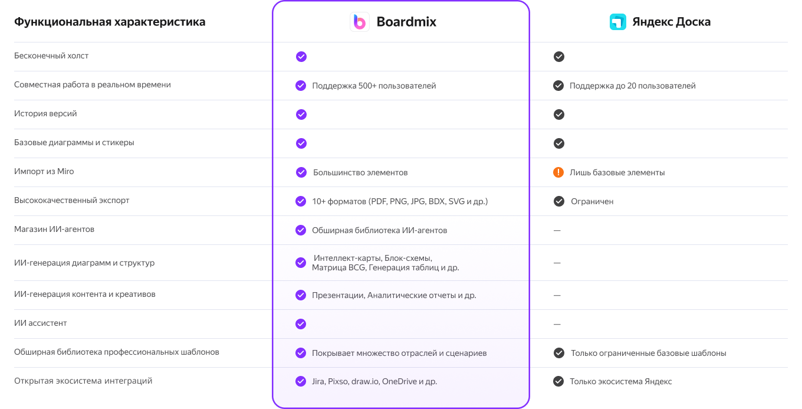Click the Высококачественный экспорт row label

pyautogui.click(x=71, y=200)
